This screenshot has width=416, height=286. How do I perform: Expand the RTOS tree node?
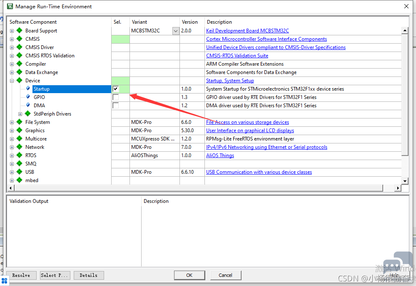tap(12, 155)
